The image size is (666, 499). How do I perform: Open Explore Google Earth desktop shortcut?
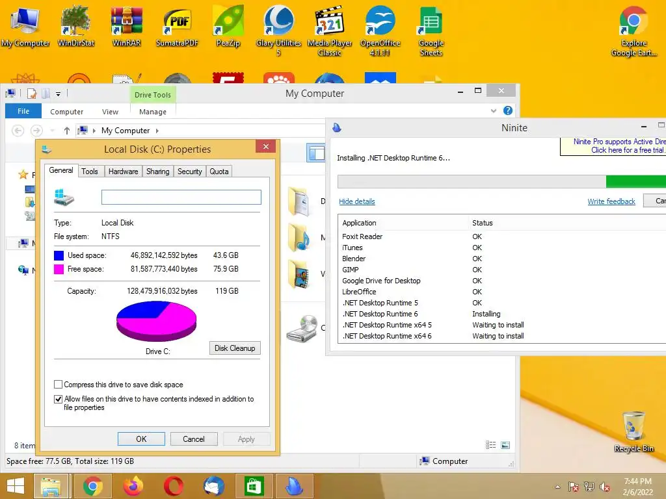[x=633, y=31]
